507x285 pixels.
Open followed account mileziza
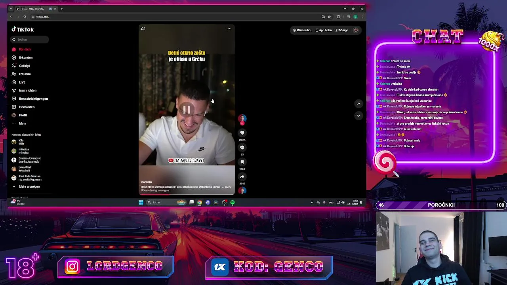(20, 151)
